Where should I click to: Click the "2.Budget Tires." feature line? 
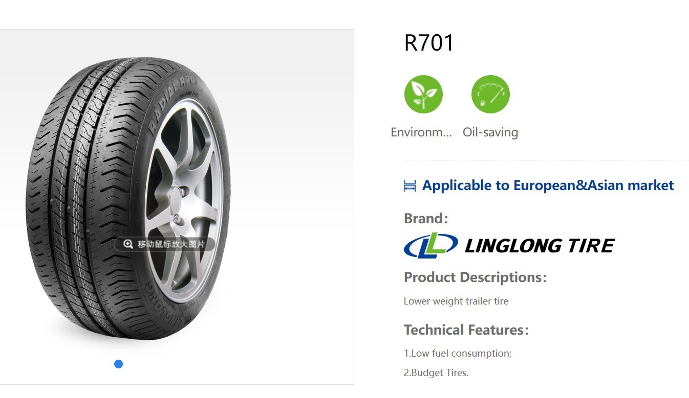tap(436, 372)
